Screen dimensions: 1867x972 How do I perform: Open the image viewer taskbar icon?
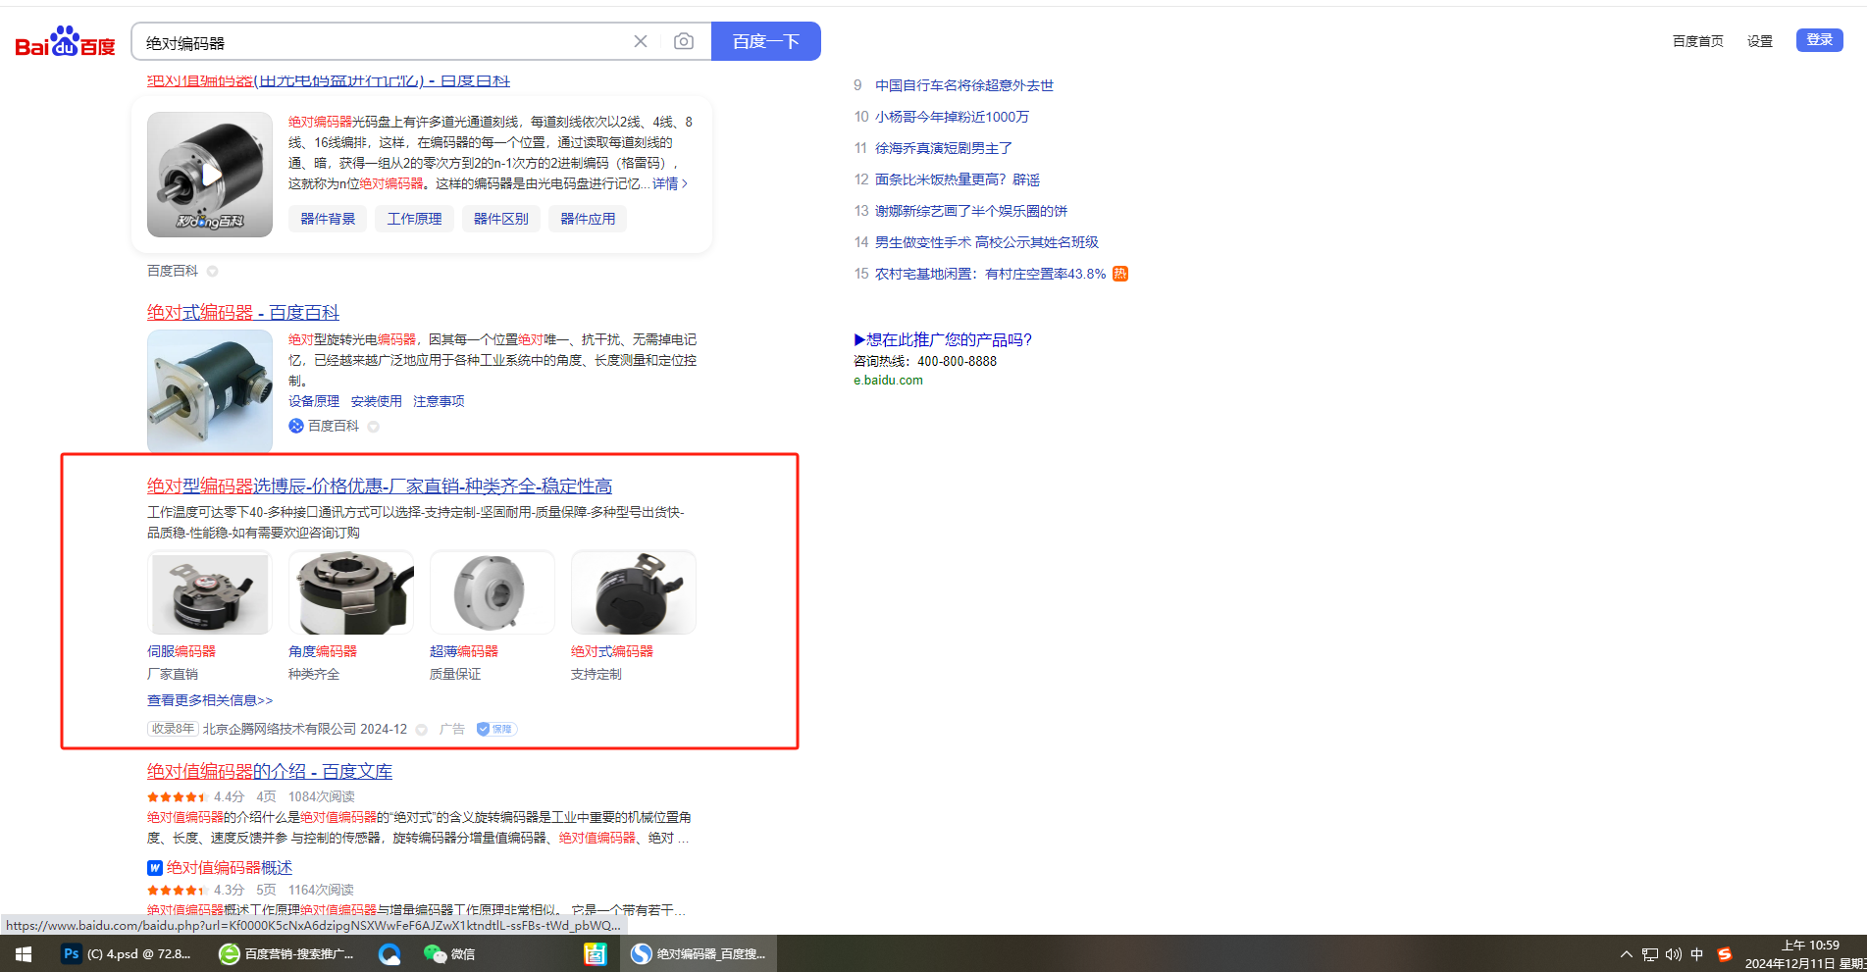[595, 953]
